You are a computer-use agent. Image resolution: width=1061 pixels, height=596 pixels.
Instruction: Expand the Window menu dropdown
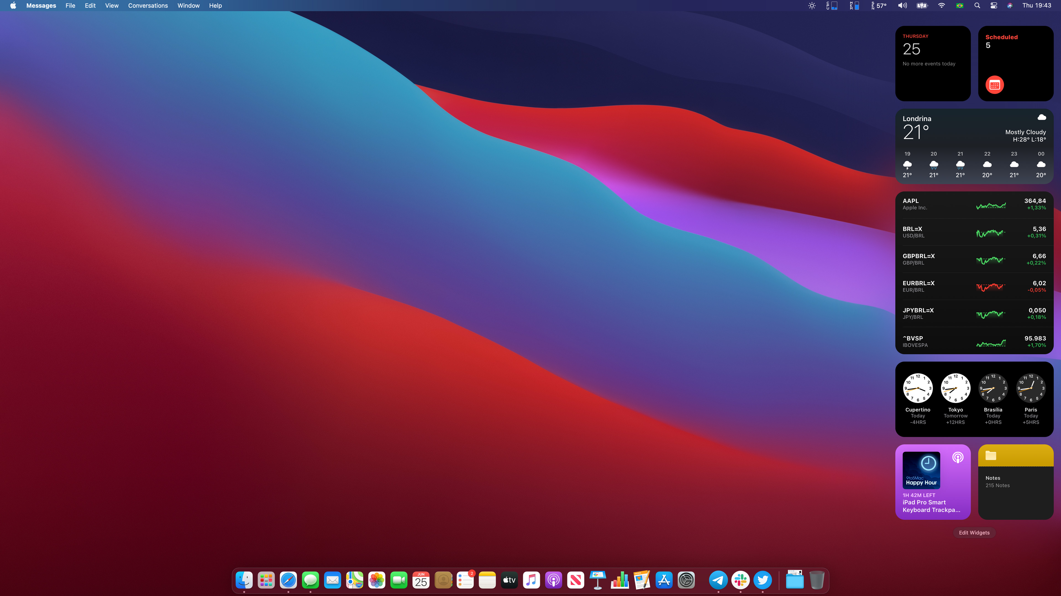pos(188,6)
